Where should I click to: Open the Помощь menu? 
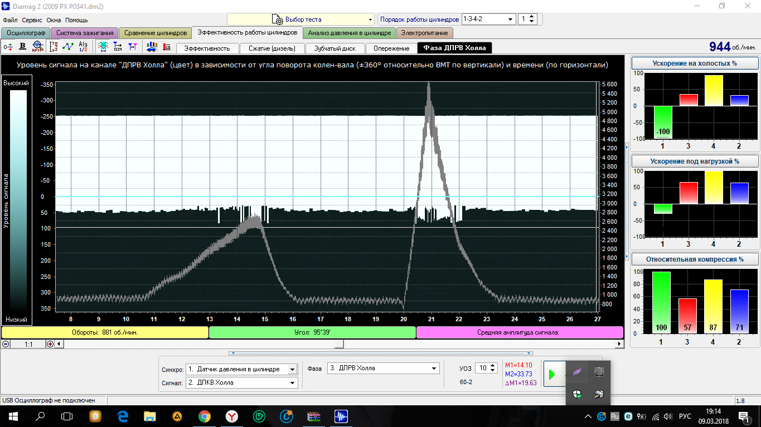tap(76, 19)
